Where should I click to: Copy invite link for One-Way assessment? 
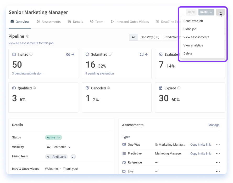coord(201,145)
